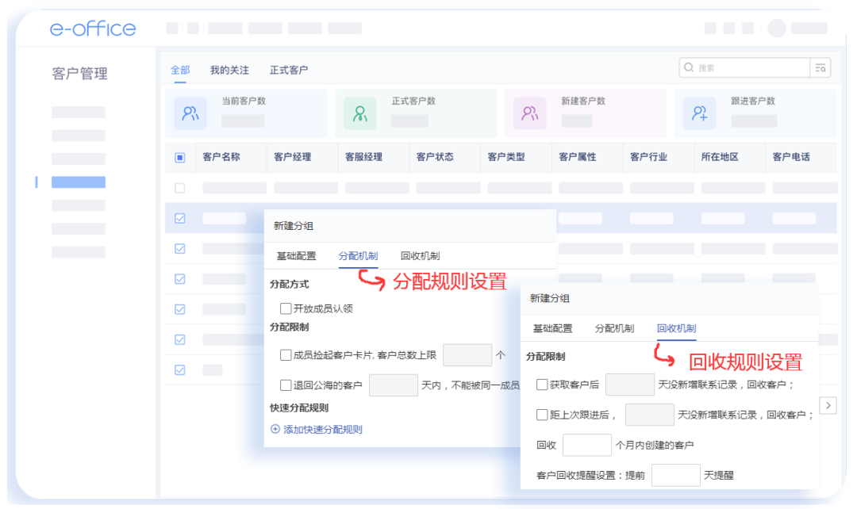The image size is (857, 509).
Task: Click the green 正式客户数 icon
Action: pos(359,113)
